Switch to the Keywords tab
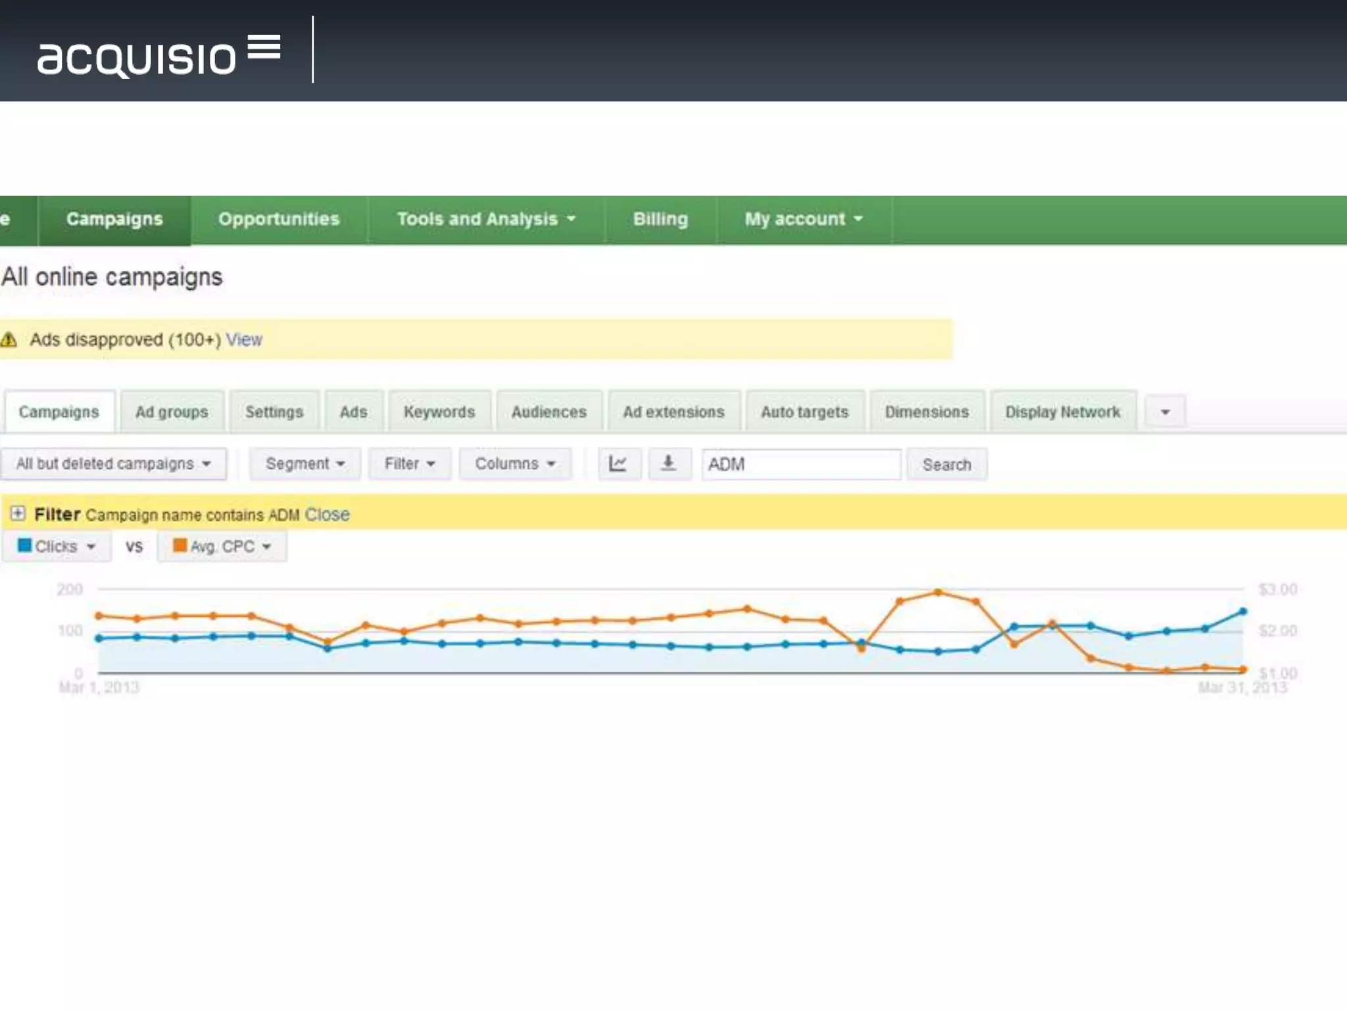 click(439, 412)
